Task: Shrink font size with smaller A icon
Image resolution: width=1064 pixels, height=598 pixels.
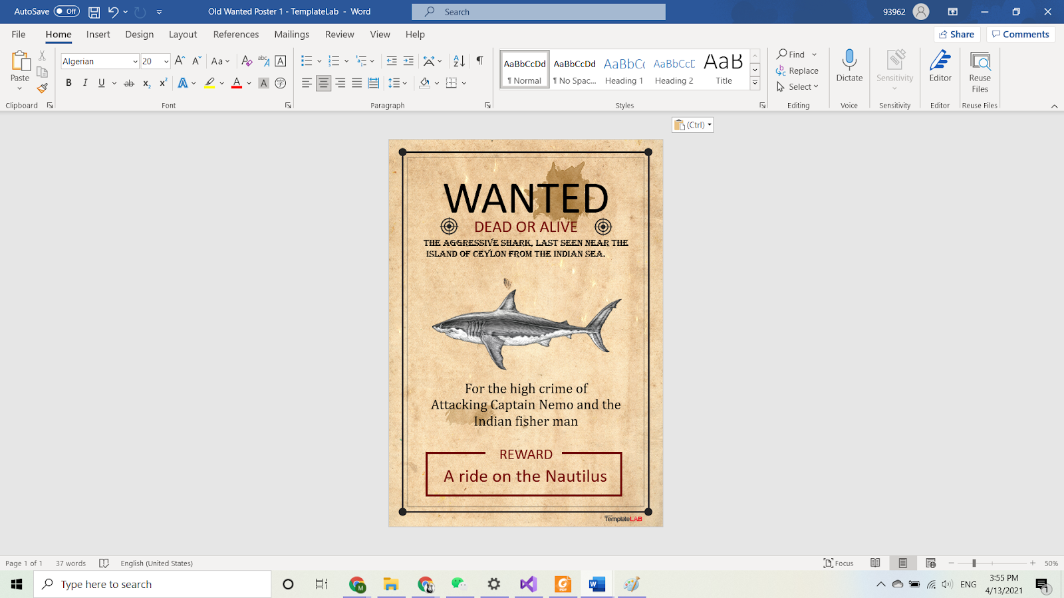Action: tap(196, 61)
